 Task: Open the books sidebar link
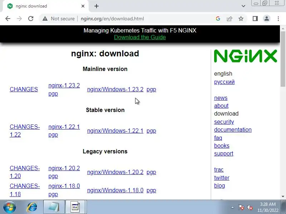click(222, 146)
